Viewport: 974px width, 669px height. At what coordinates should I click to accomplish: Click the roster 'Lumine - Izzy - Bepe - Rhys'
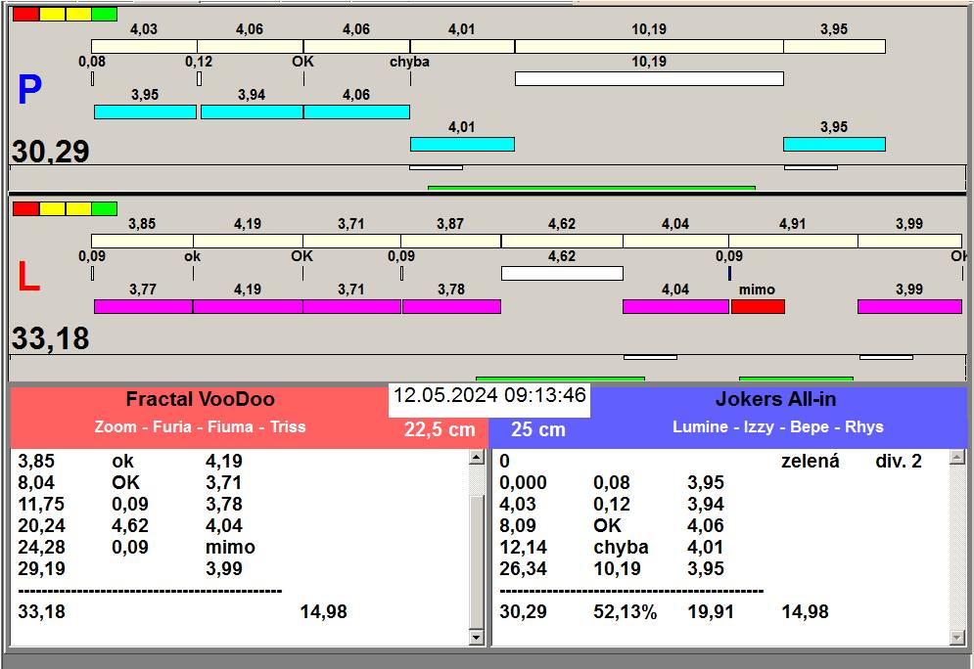coord(777,427)
